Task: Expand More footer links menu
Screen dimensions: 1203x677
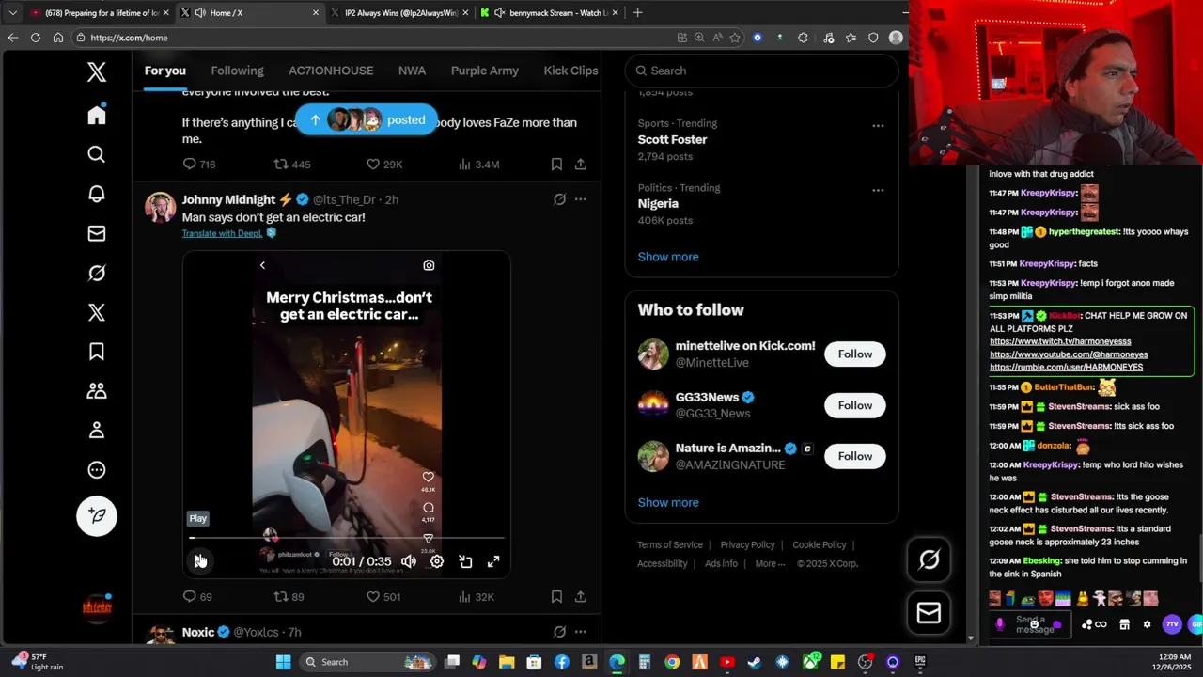Action: [x=771, y=563]
